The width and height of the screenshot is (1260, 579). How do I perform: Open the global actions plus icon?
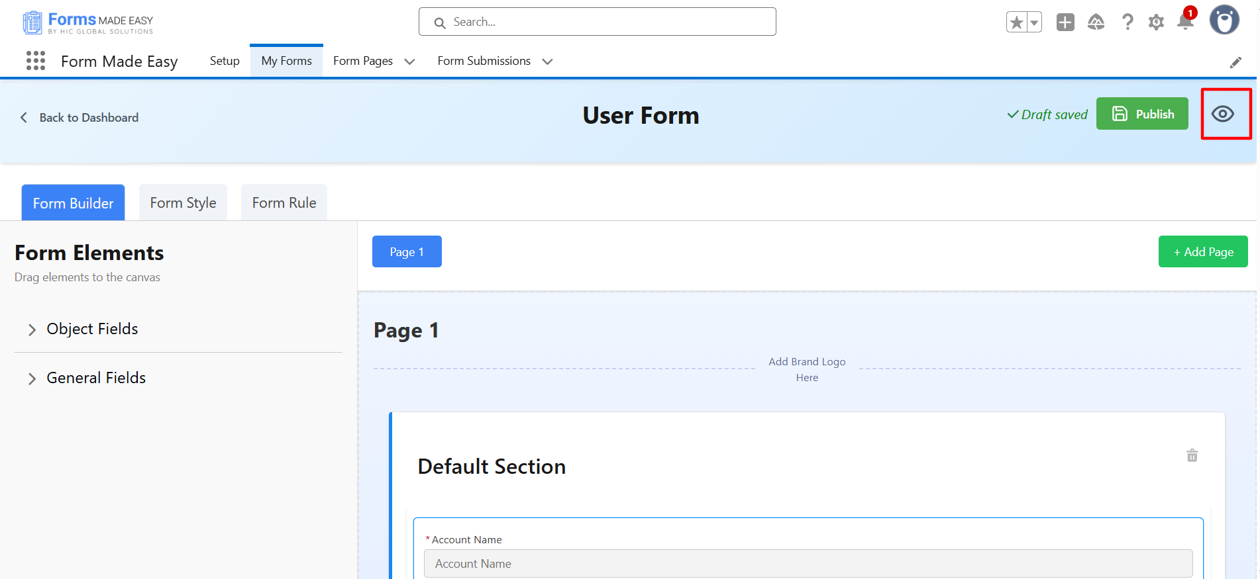click(x=1065, y=22)
